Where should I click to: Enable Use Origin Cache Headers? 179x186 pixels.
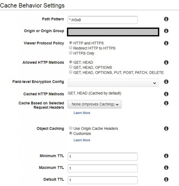tap(70, 128)
